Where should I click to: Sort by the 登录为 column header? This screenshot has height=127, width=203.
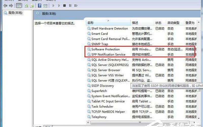click(x=190, y=23)
